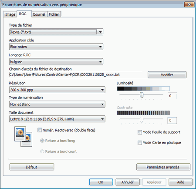Switch to the Courriel tab
The height and width of the screenshot is (189, 196).
point(39,14)
